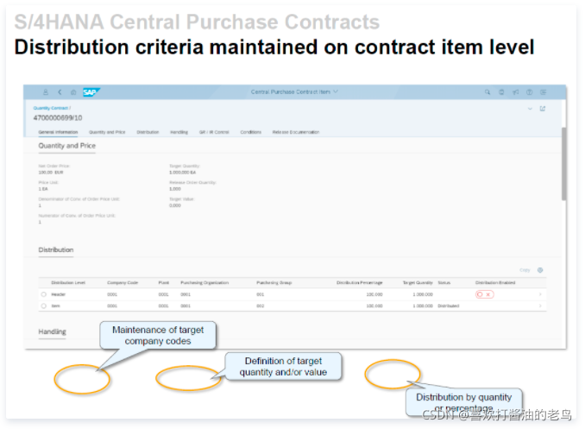This screenshot has width=585, height=429.
Task: Click the Copy button above table
Action: click(525, 270)
